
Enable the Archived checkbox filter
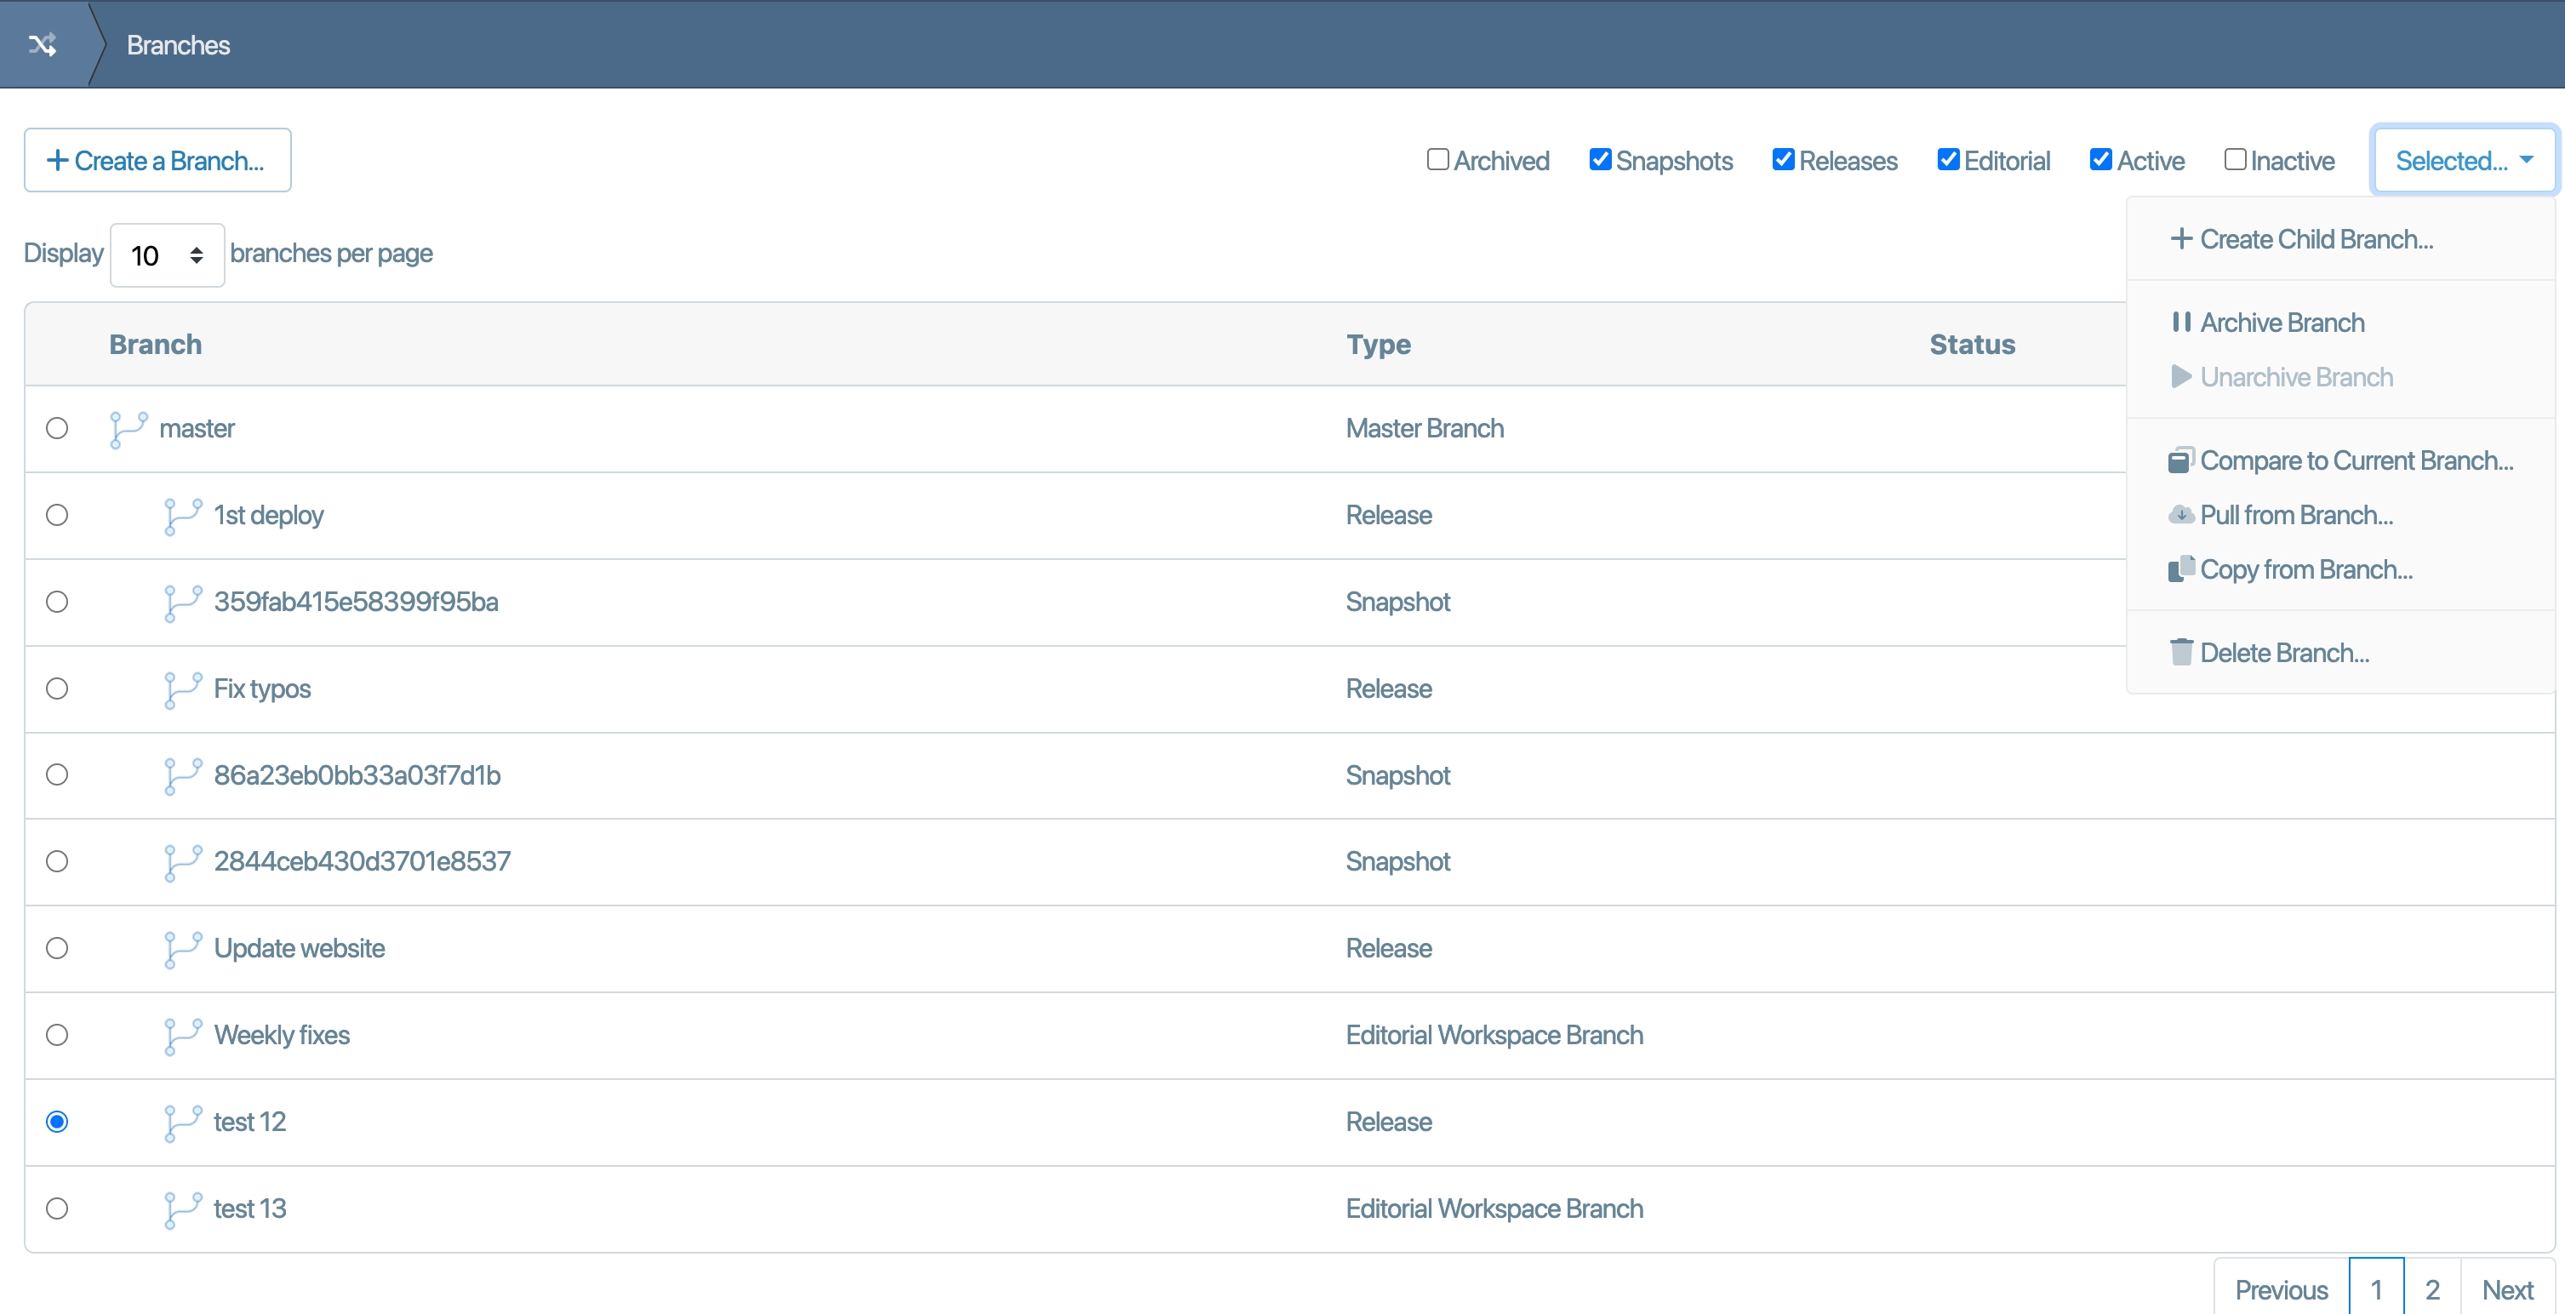[1437, 159]
